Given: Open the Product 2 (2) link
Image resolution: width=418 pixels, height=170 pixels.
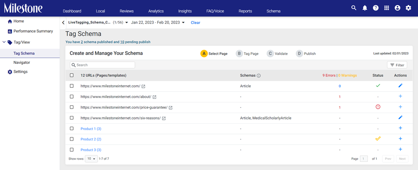Looking at the screenshot, I should pyautogui.click(x=91, y=139).
